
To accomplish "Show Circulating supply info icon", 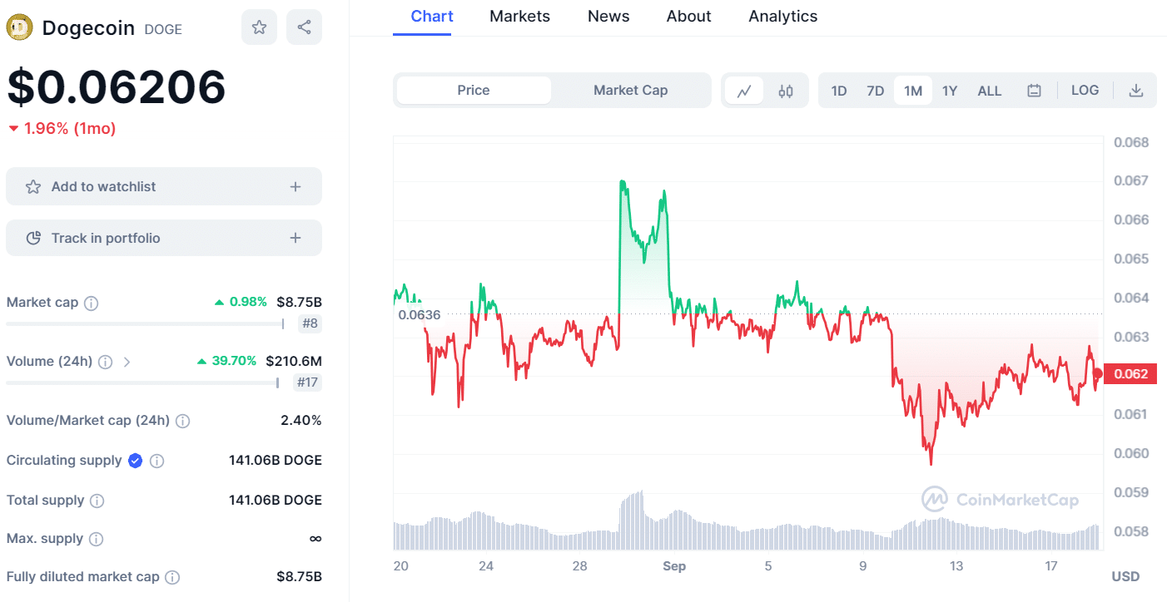I will [x=156, y=461].
